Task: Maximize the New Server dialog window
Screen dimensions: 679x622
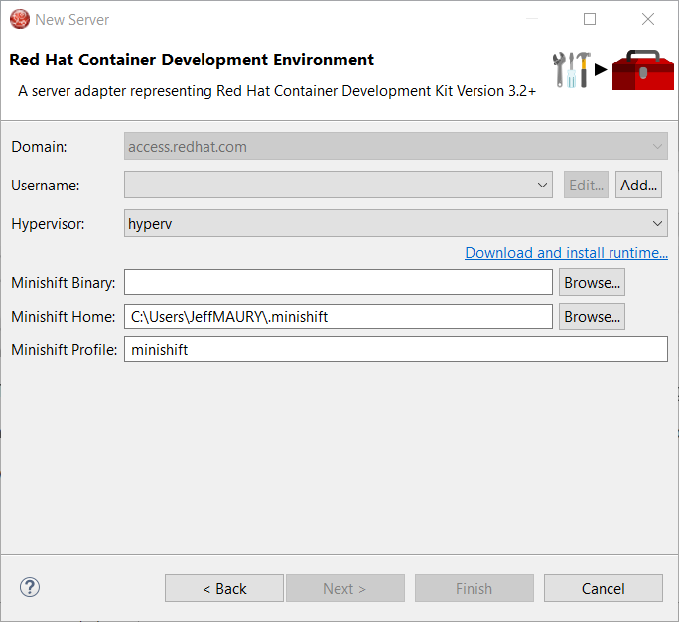Action: 590,19
